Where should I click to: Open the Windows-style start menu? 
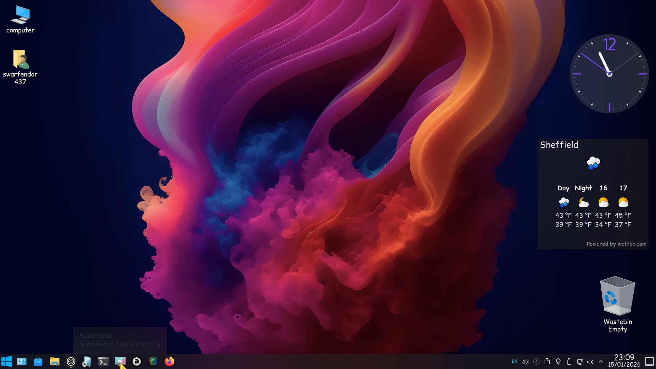coord(6,361)
